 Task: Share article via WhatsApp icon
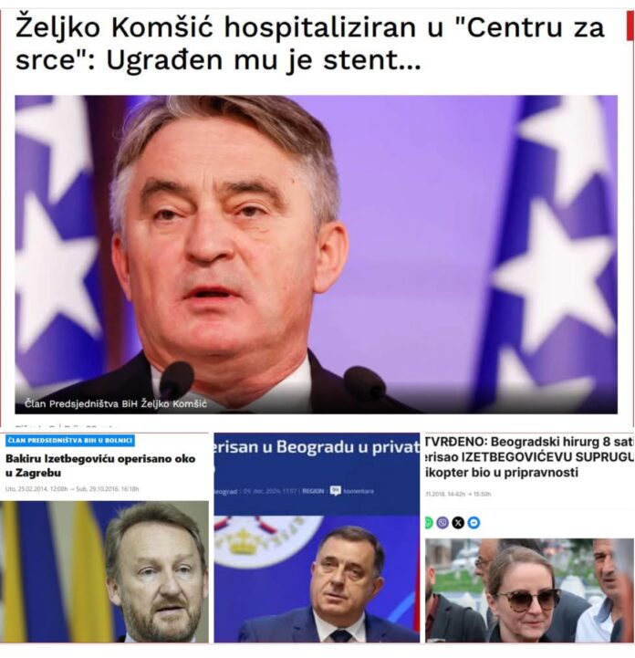pyautogui.click(x=428, y=522)
